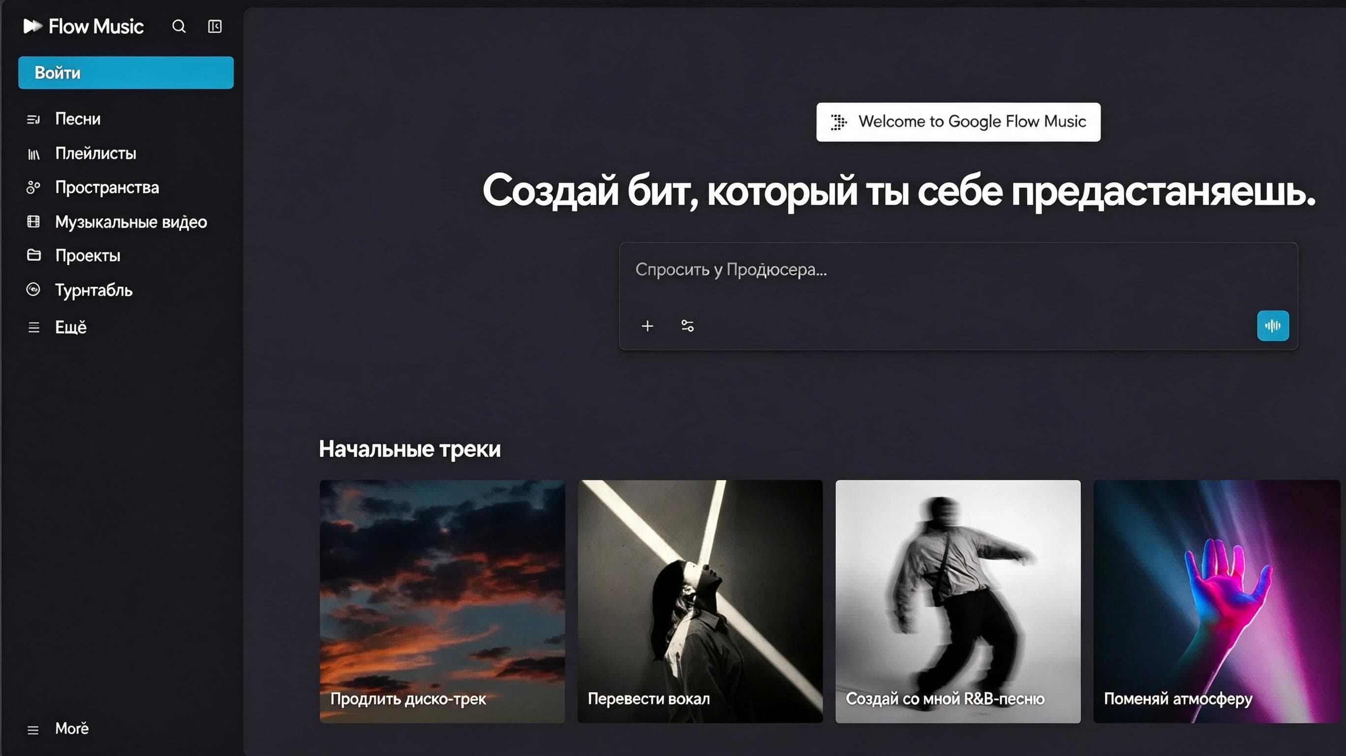
Task: Click the Плейлисты library icon
Action: tap(33, 154)
